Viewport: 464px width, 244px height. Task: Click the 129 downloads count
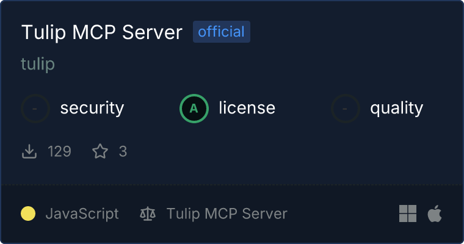coord(59,151)
